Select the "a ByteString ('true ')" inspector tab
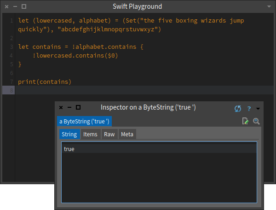This screenshot has width=276, height=210. (x=84, y=122)
